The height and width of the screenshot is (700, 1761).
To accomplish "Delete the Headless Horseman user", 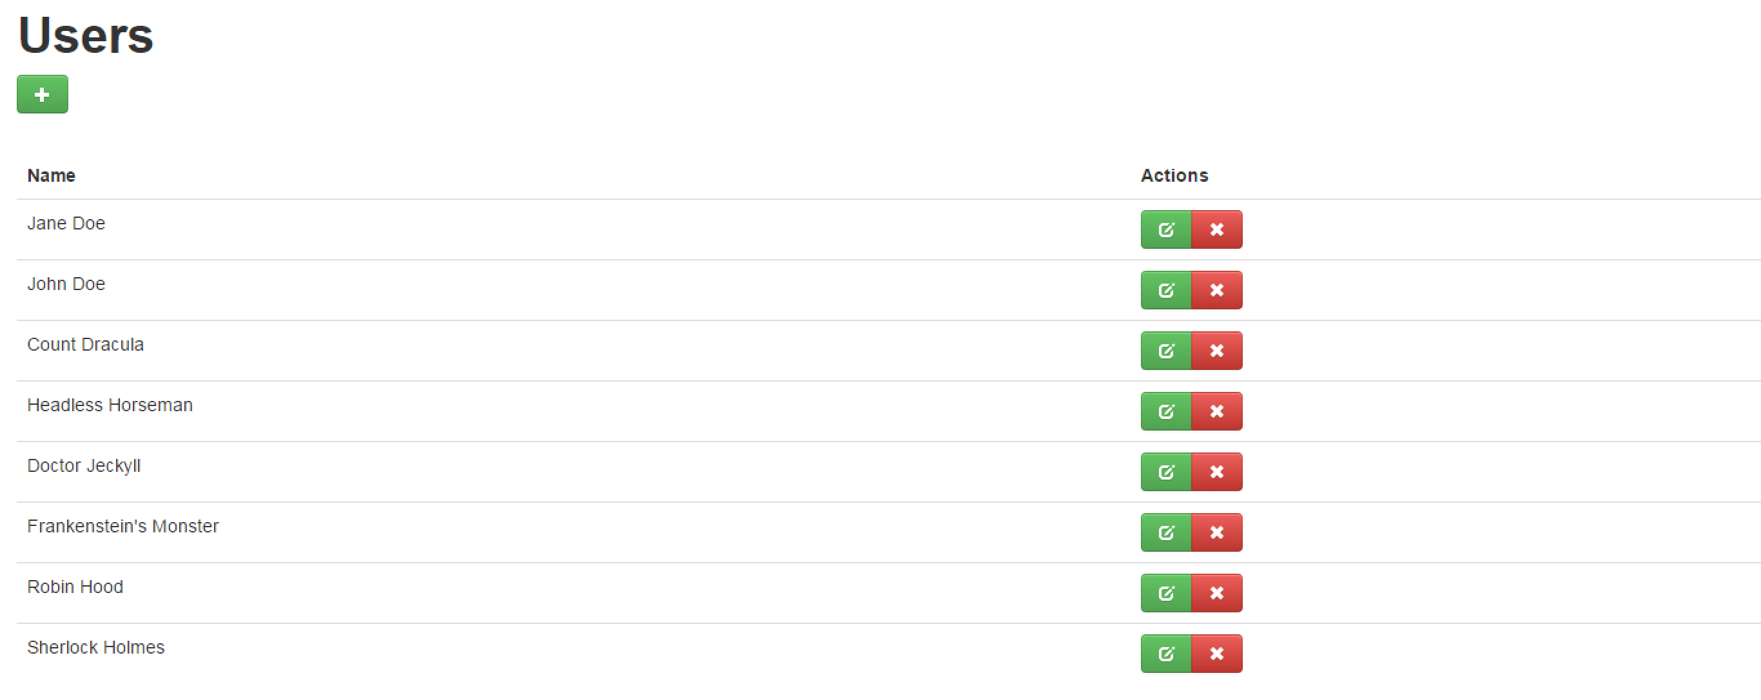I will coord(1217,411).
